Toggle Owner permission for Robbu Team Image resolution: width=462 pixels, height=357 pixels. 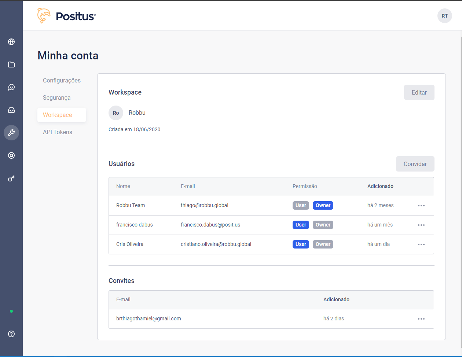[323, 205]
